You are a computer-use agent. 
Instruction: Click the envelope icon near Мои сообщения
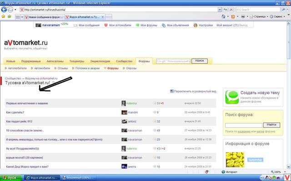click(x=75, y=25)
